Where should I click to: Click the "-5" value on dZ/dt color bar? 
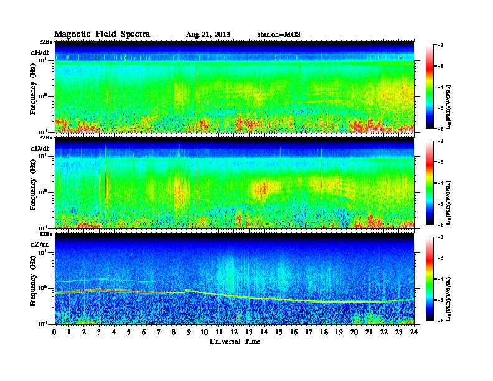tap(441, 300)
